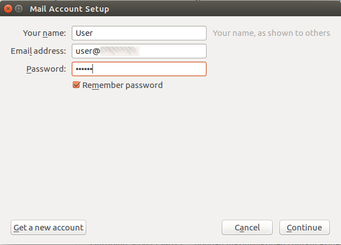Click the gray window button beside close
This screenshot has height=245, width=341.
pyautogui.click(x=19, y=9)
